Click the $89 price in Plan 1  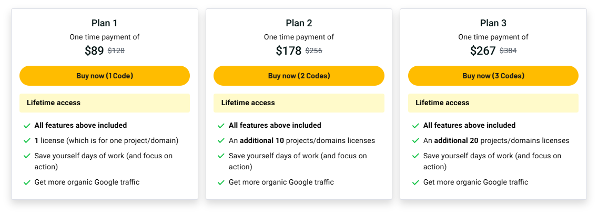94,51
